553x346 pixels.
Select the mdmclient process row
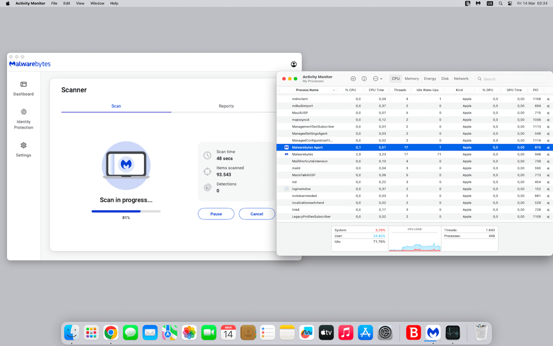[415, 99]
